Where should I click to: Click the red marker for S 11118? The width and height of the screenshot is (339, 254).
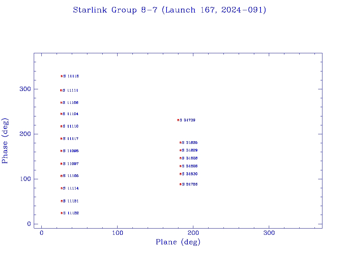pyautogui.click(x=62, y=76)
